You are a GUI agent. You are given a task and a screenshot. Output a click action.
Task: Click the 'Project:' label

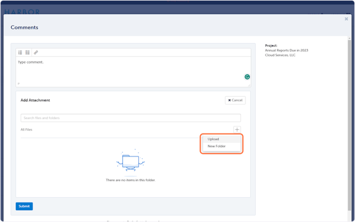point(271,45)
